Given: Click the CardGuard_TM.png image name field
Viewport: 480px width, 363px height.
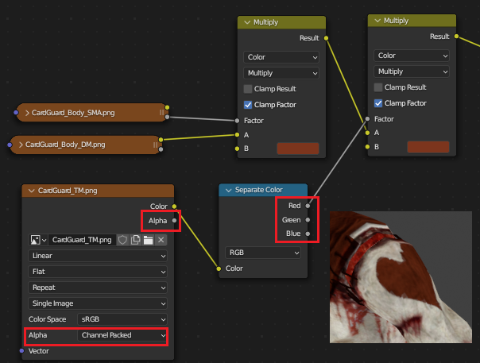Looking at the screenshot, I should [82, 240].
